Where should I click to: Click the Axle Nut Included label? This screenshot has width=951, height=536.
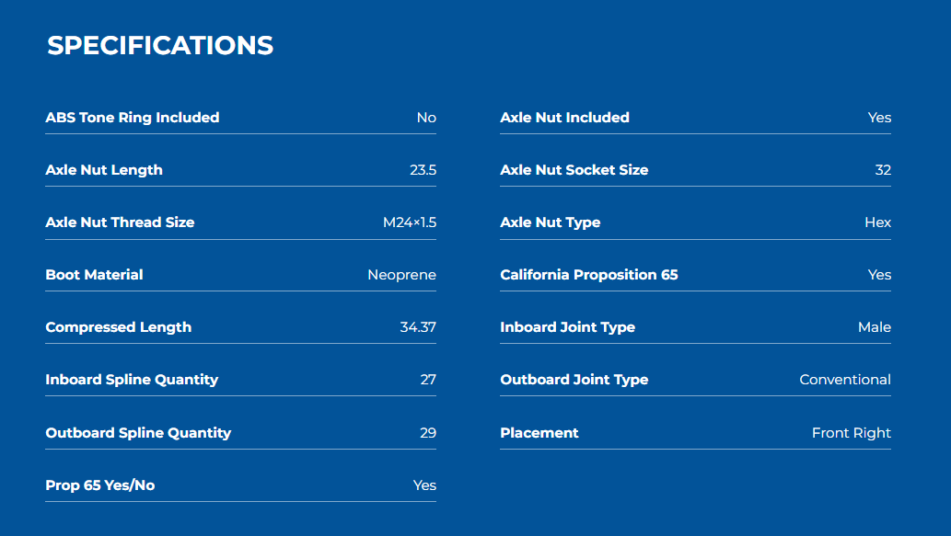pos(564,118)
